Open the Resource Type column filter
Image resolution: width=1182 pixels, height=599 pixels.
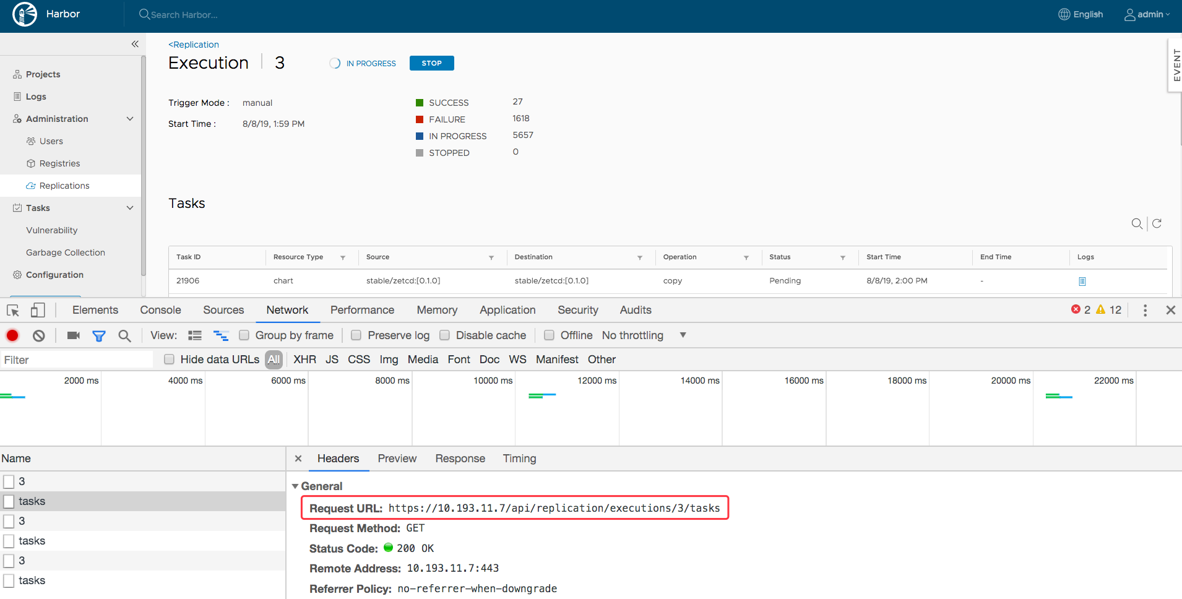point(343,257)
